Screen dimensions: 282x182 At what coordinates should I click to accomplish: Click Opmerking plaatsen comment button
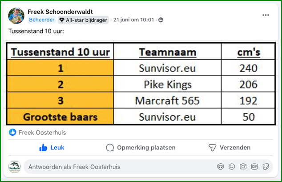pyautogui.click(x=141, y=148)
